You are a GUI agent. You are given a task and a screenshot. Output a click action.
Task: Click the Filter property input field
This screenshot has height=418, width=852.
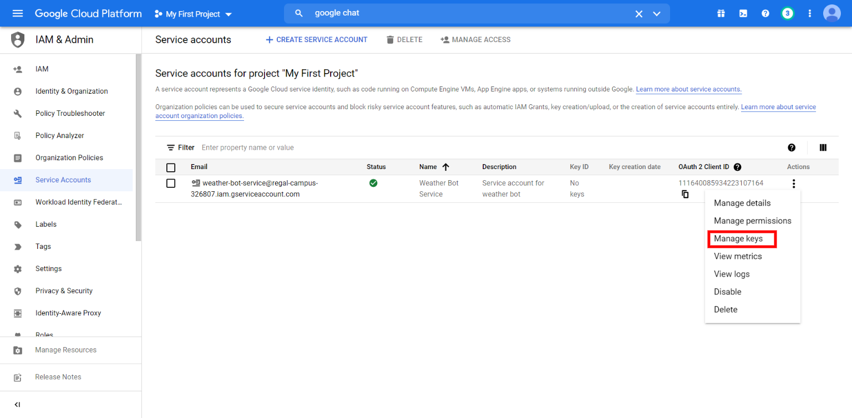(x=247, y=147)
